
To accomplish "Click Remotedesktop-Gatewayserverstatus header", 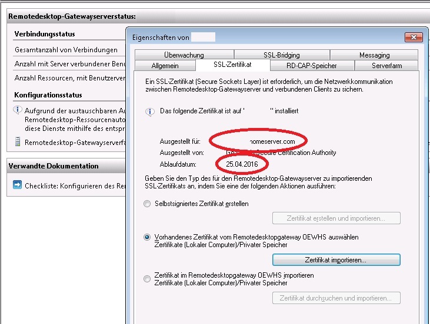I will point(72,16).
